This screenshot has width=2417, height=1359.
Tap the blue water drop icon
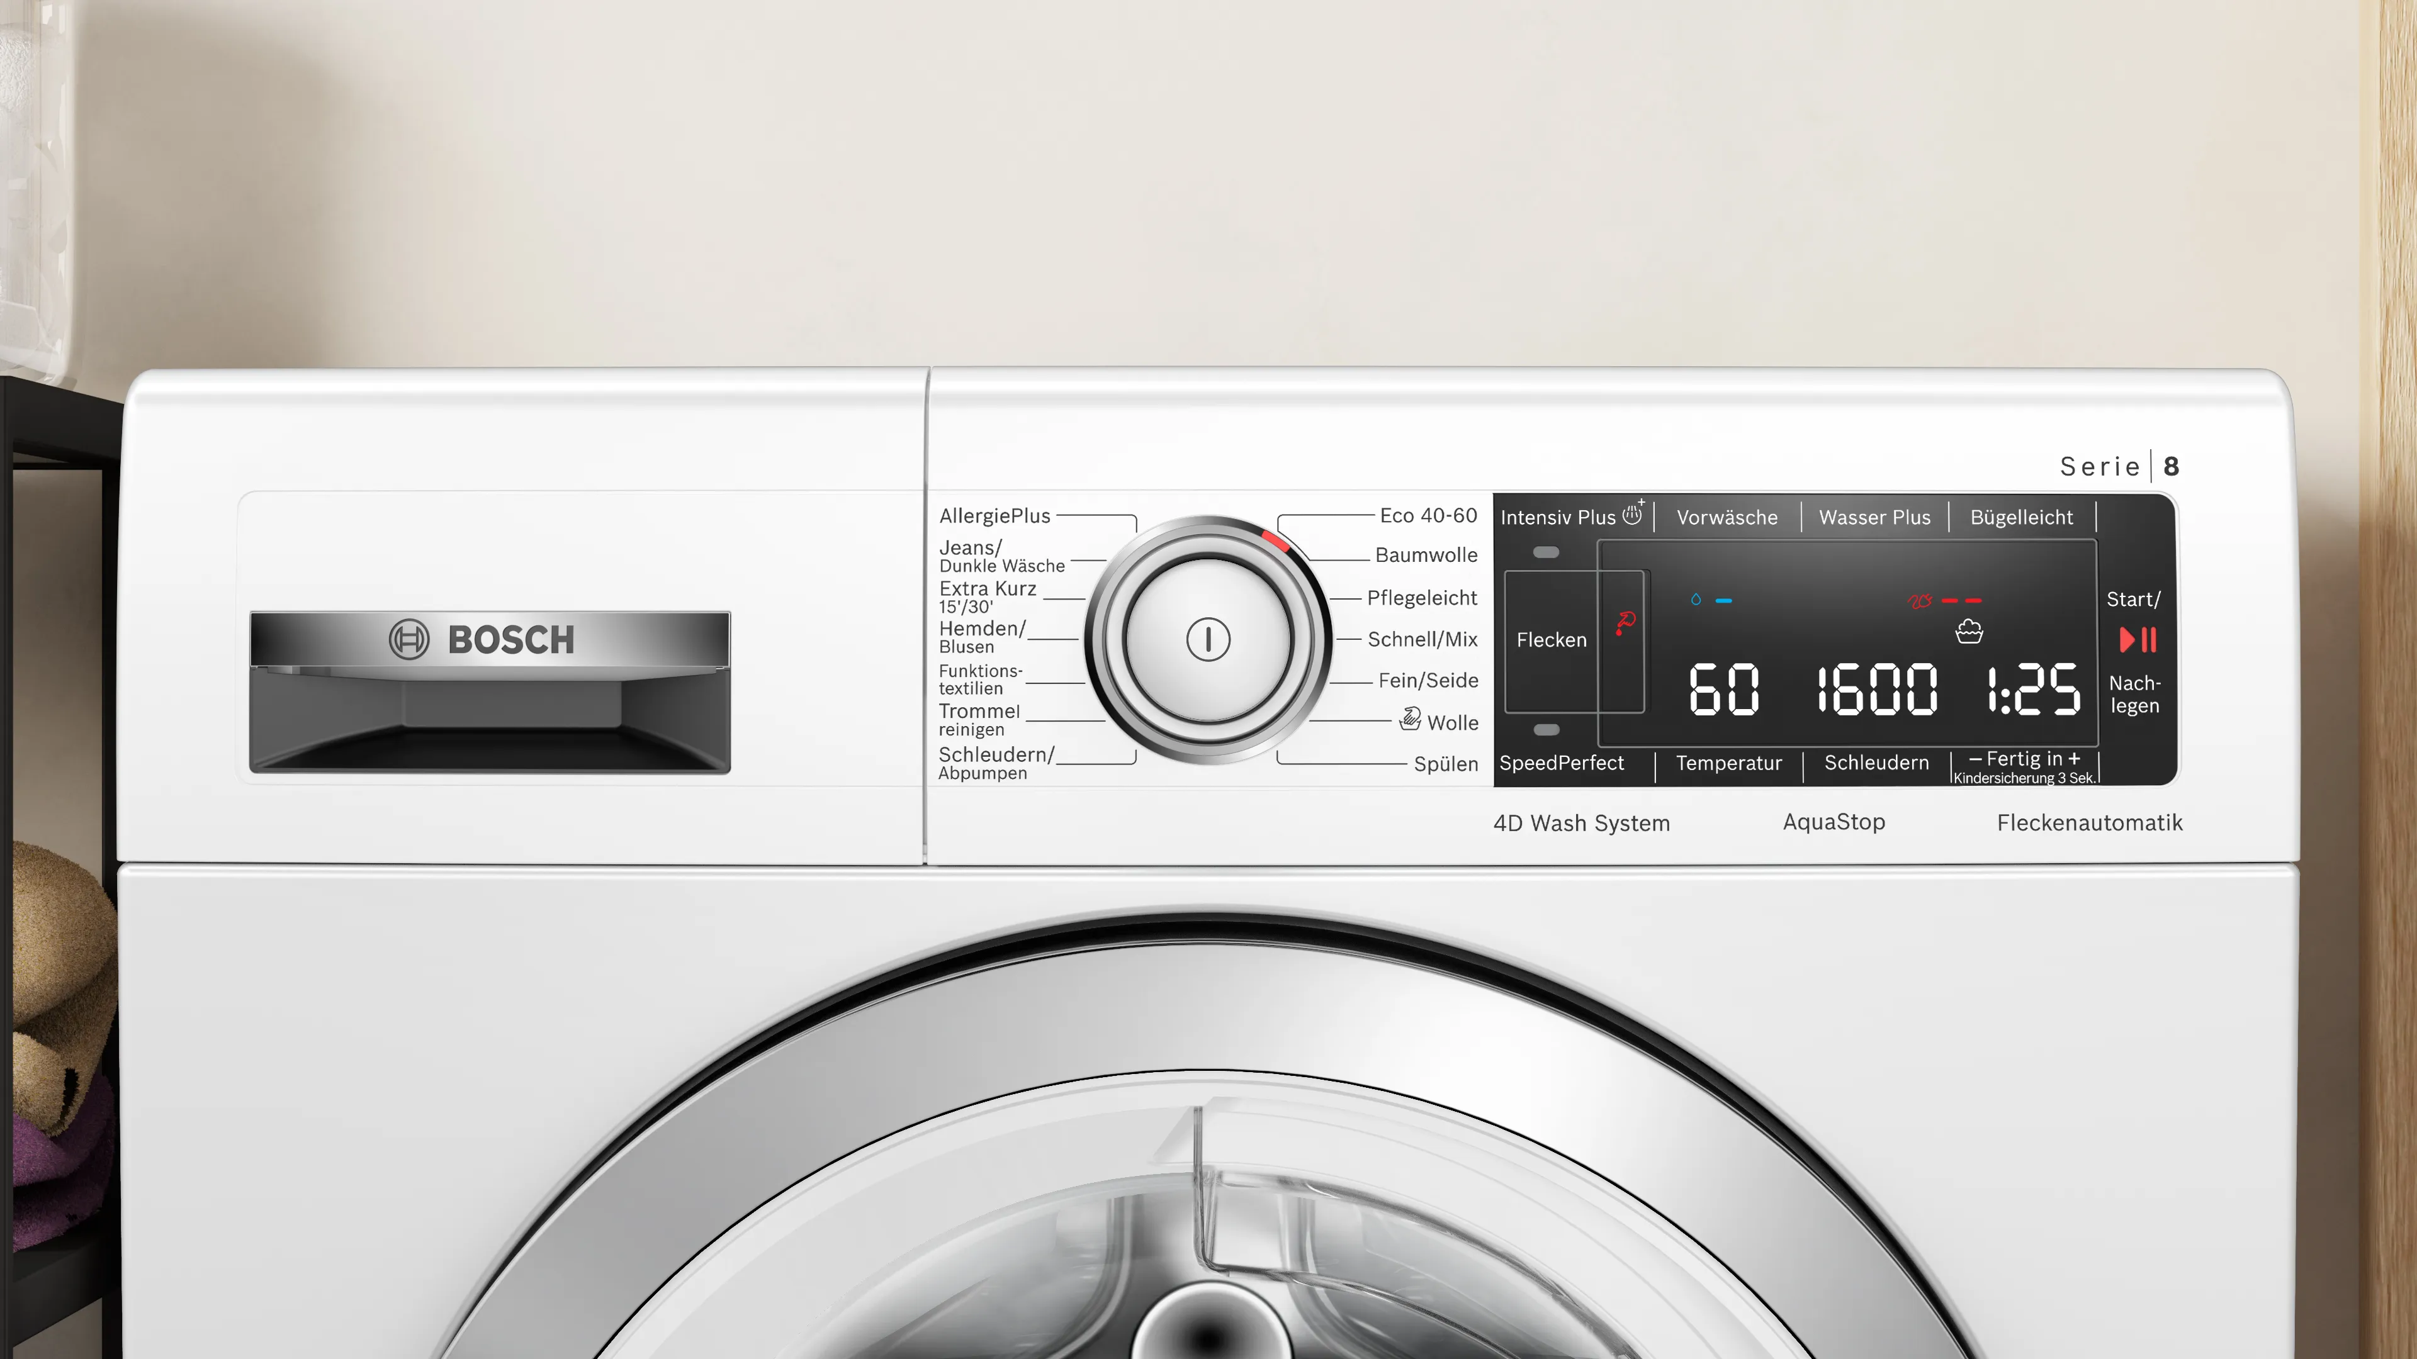click(x=1696, y=600)
